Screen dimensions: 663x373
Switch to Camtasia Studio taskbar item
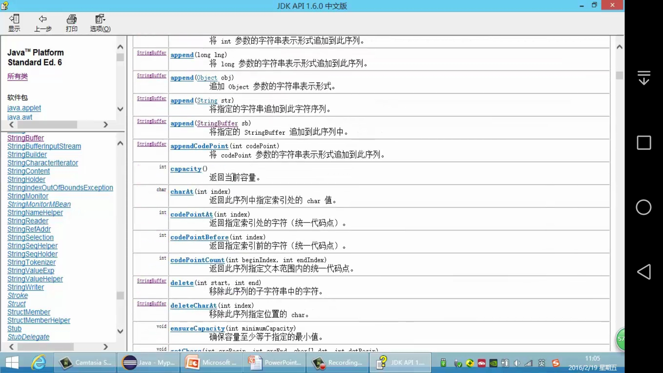click(85, 363)
